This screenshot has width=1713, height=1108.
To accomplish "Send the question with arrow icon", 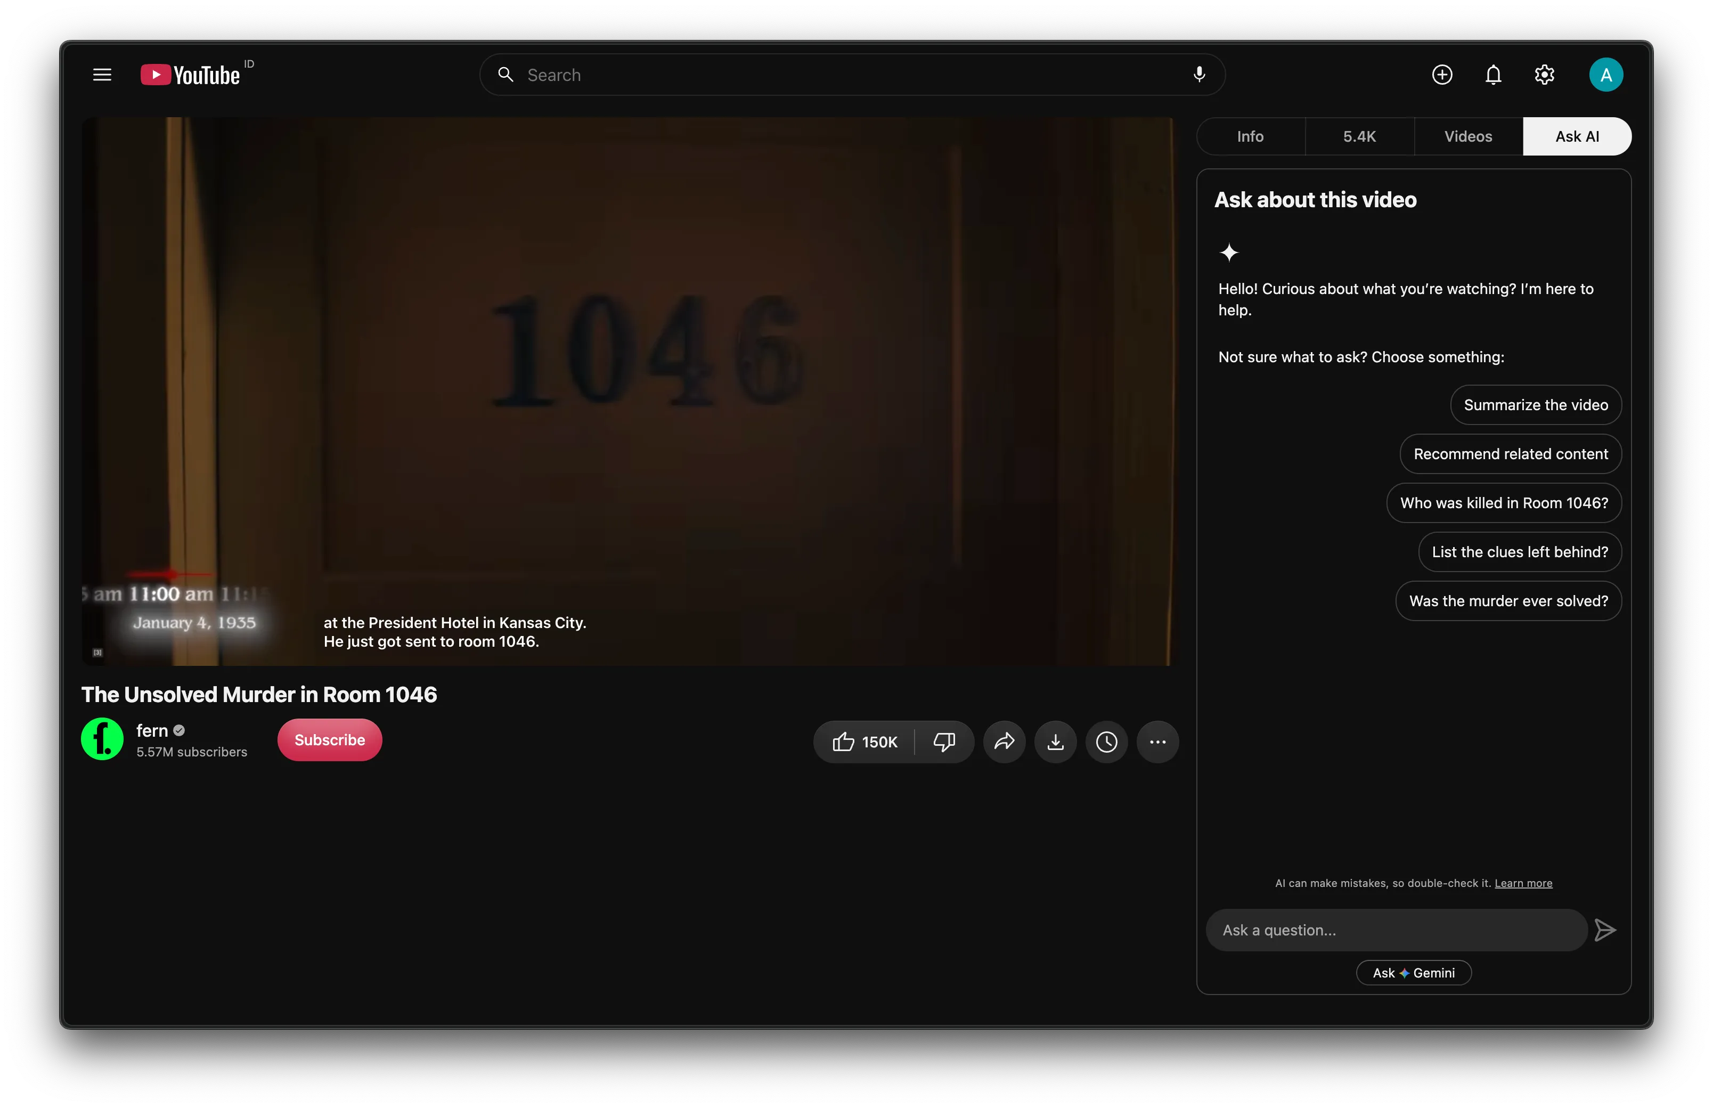I will (x=1605, y=930).
